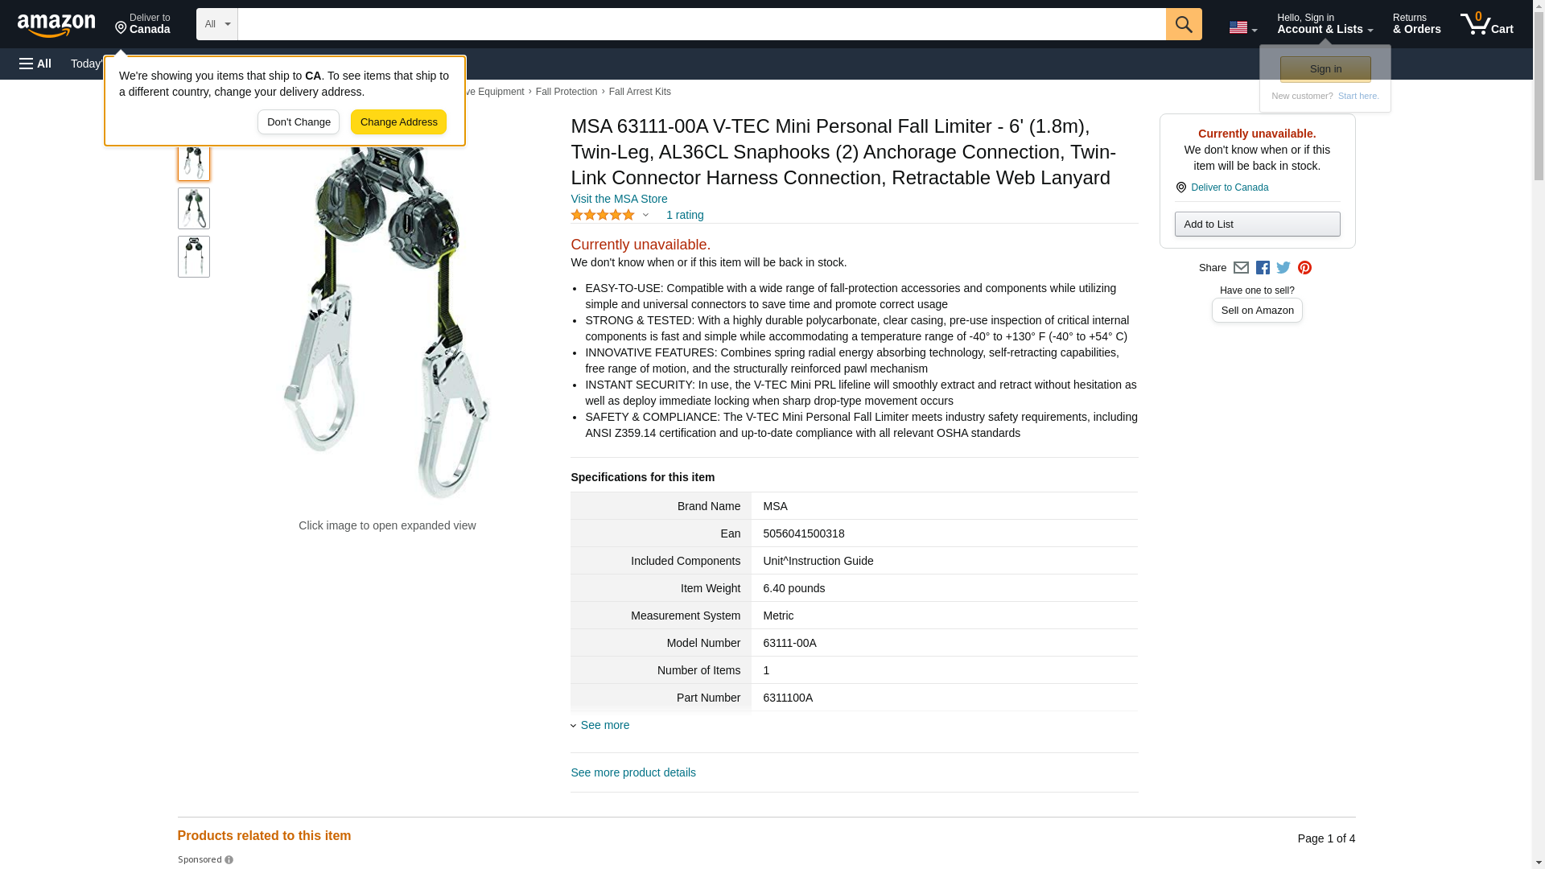Share product on Facebook

[1263, 268]
